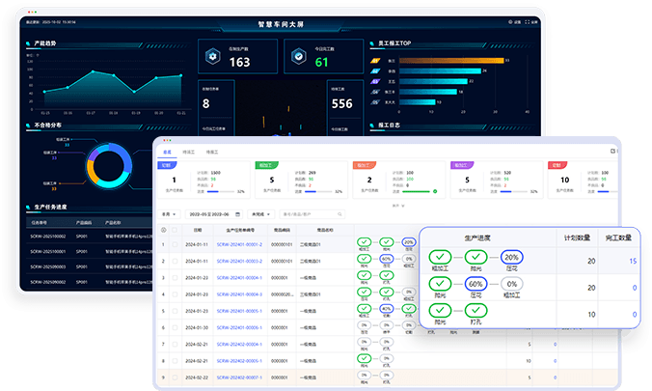Tick the checkbox for row 2024-01-11
Screen dimensions: 652x391
[175, 245]
